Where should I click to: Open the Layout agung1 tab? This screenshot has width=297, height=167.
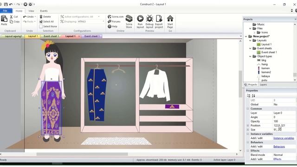(x=13, y=36)
